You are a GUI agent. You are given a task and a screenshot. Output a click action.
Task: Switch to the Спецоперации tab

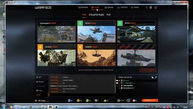96,15
